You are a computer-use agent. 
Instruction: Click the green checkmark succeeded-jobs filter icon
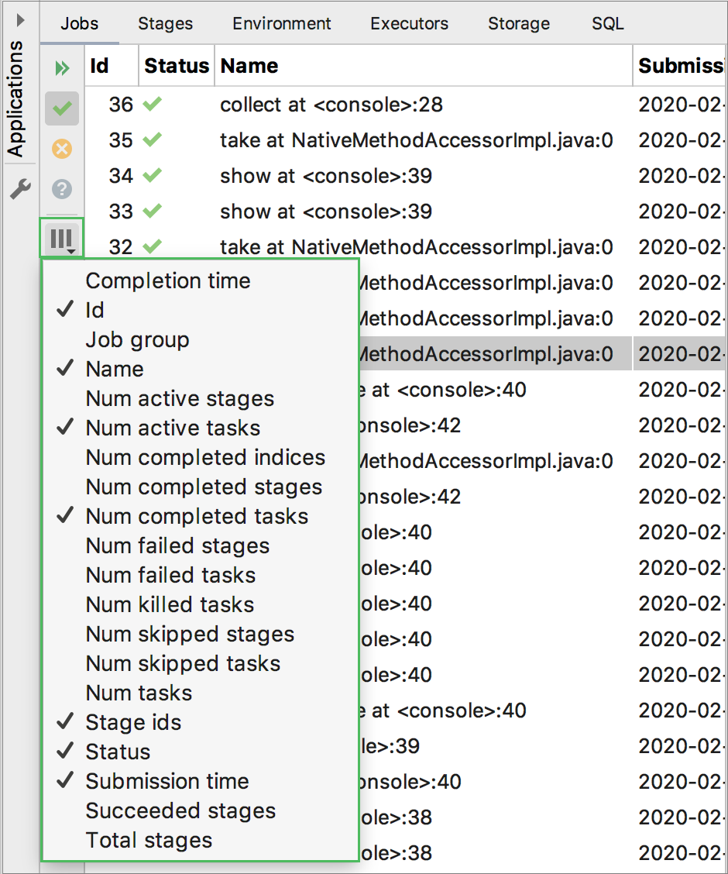[x=61, y=108]
